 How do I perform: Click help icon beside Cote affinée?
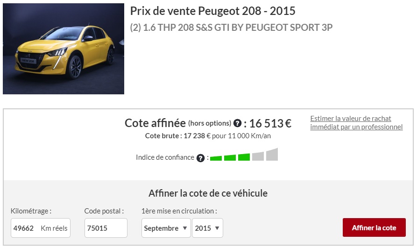click(x=237, y=124)
